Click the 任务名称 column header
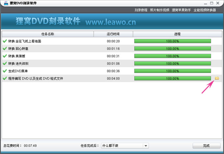 click(48, 34)
